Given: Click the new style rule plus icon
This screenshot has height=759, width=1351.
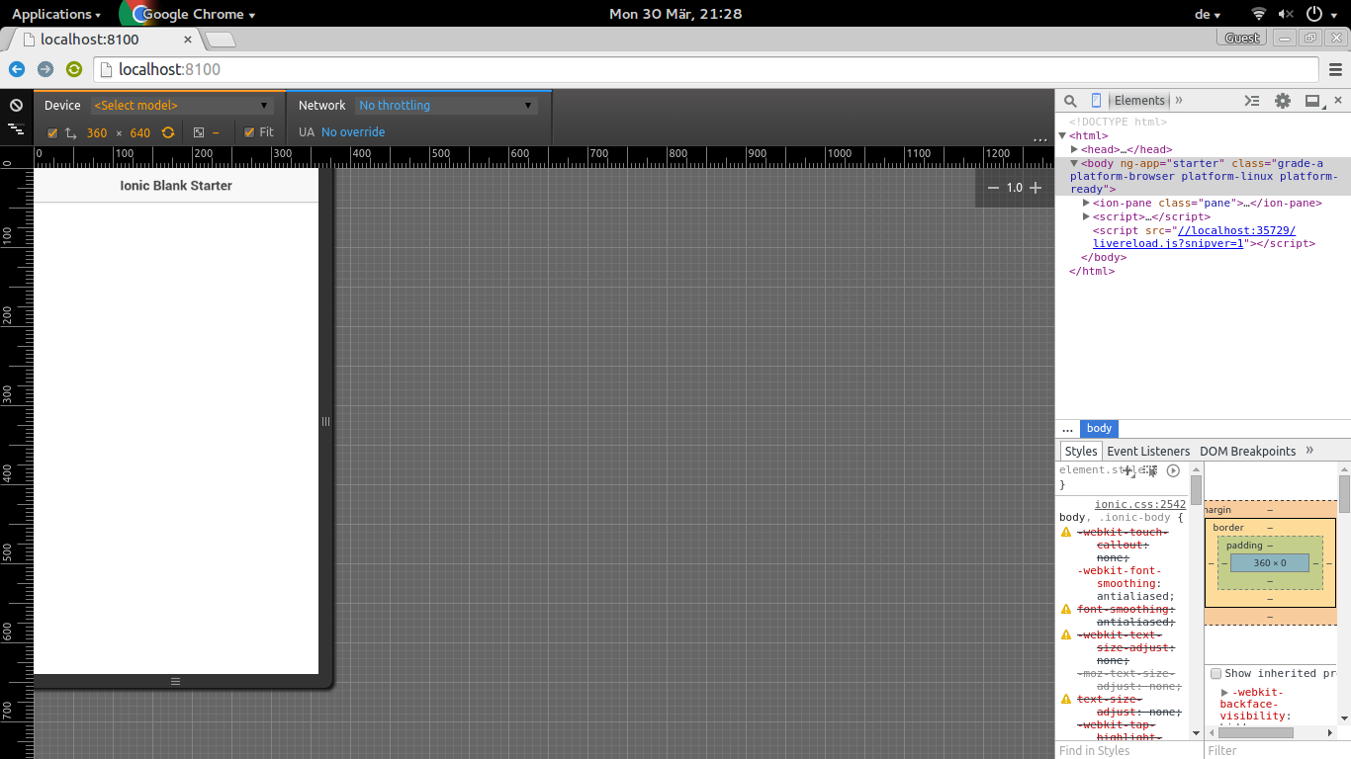Looking at the screenshot, I should coord(1127,471).
